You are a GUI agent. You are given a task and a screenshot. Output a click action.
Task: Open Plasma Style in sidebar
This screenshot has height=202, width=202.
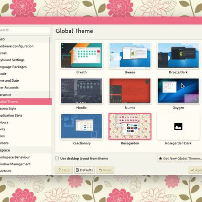click(x=26, y=109)
